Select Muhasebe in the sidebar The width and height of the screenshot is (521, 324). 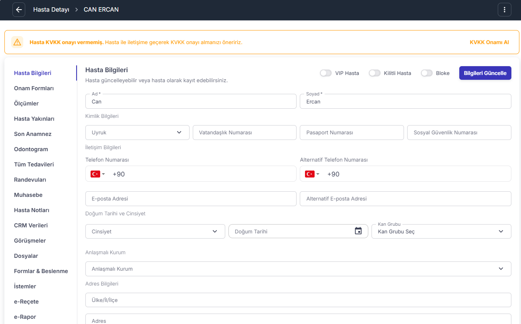[28, 195]
